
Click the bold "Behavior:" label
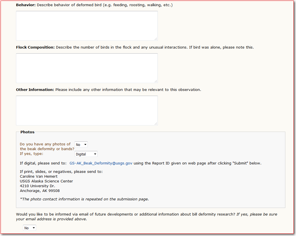coord(26,5)
